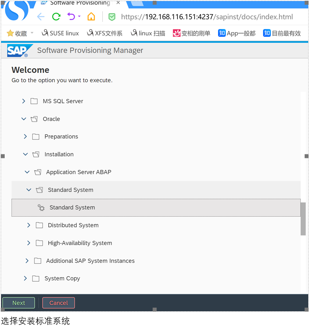Expand MS SQL Server chevron

click(x=23, y=101)
